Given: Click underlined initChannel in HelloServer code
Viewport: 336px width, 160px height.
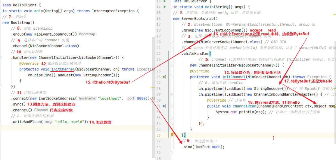Looking at the screenshot, I should 234,77.
